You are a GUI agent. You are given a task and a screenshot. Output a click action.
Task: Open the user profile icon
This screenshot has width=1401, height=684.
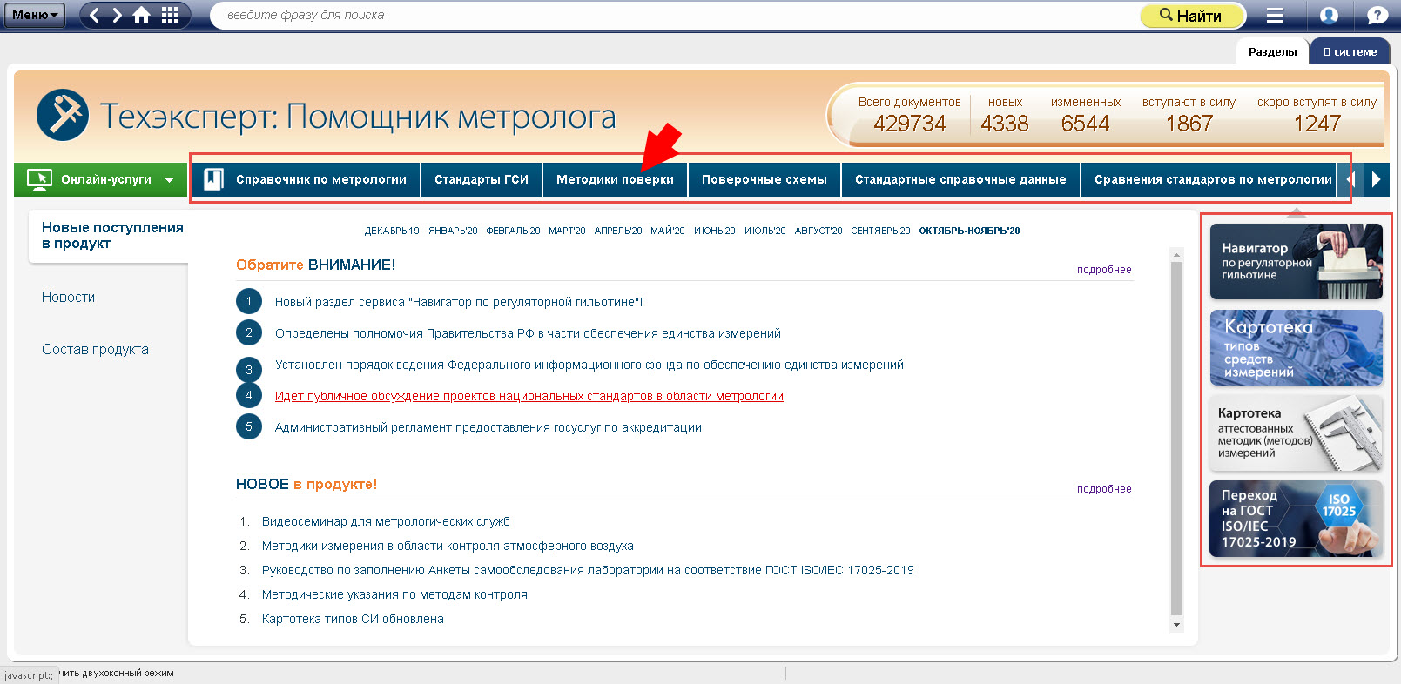(1329, 15)
